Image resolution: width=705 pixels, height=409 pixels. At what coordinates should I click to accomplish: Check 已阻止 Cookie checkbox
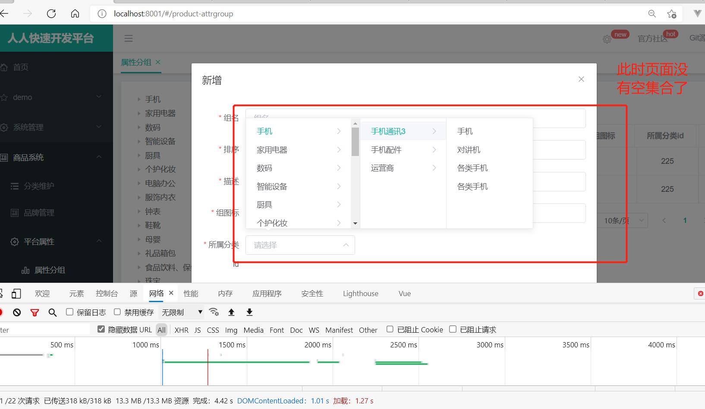390,329
